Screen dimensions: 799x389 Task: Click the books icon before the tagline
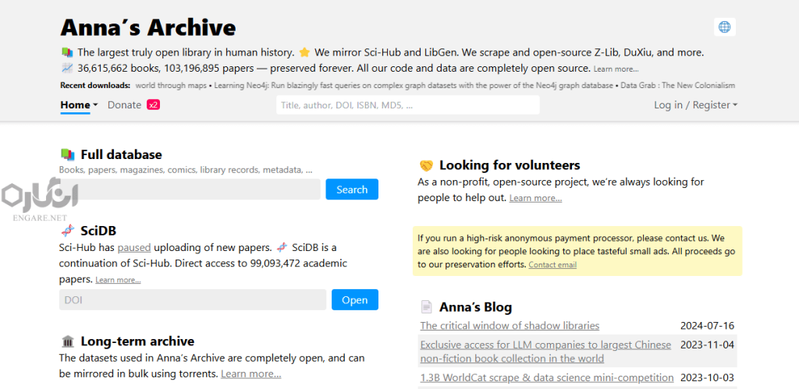(67, 52)
